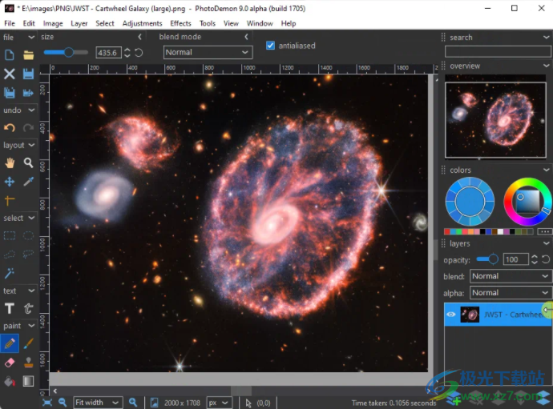Collapse the select toolbox section
This screenshot has width=553, height=409.
31,218
